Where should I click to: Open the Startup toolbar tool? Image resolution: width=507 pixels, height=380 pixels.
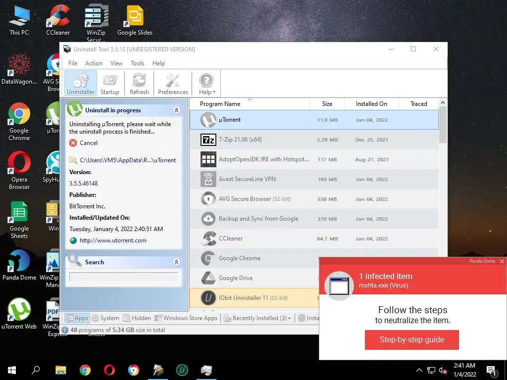click(109, 83)
